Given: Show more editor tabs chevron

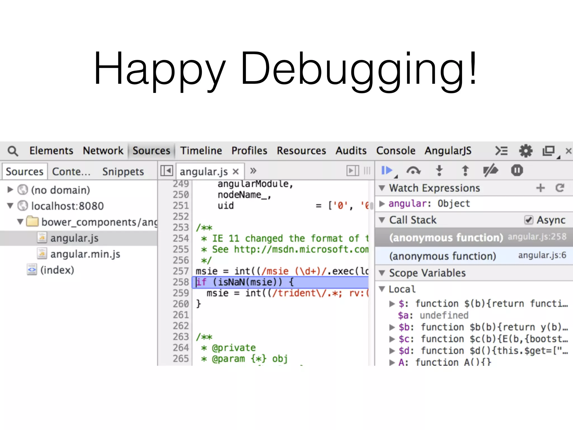Looking at the screenshot, I should pyautogui.click(x=253, y=170).
